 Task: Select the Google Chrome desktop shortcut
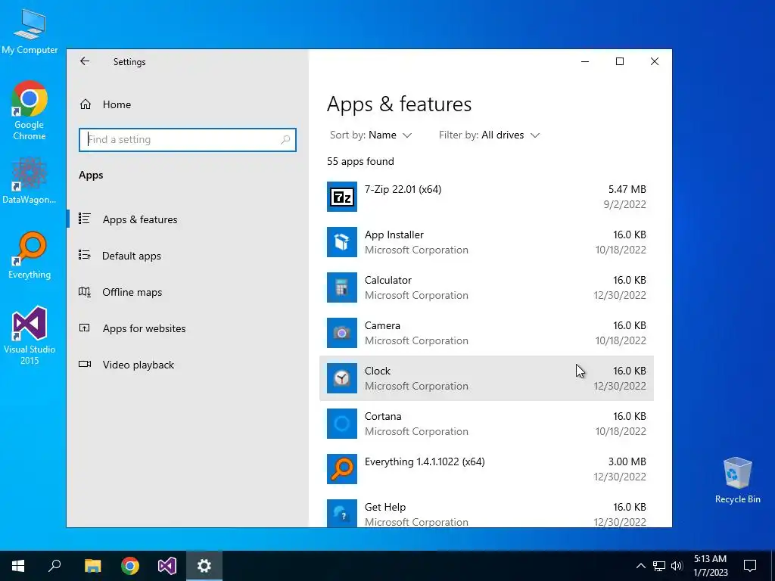click(30, 110)
